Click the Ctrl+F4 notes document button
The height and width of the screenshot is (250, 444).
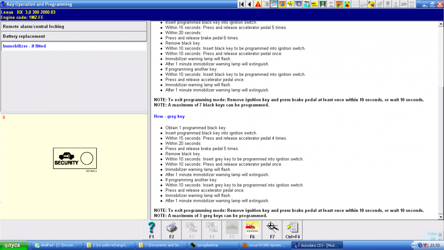[x=292, y=230]
